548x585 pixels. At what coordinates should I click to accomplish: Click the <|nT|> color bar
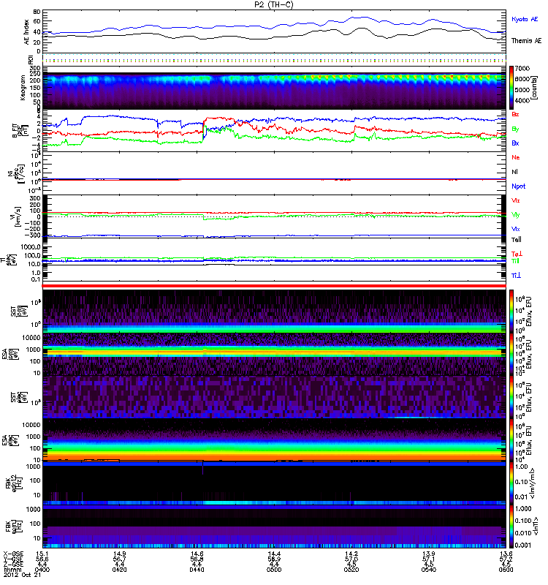511,526
